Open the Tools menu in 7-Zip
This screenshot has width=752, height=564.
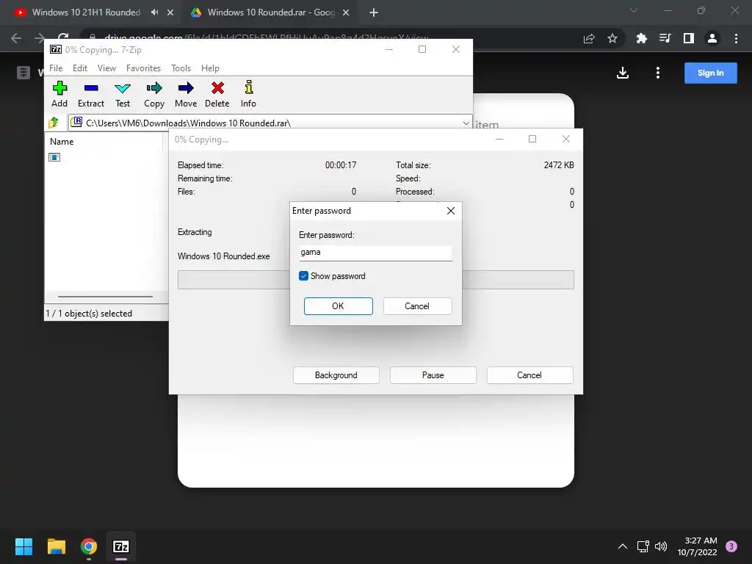pyautogui.click(x=181, y=68)
